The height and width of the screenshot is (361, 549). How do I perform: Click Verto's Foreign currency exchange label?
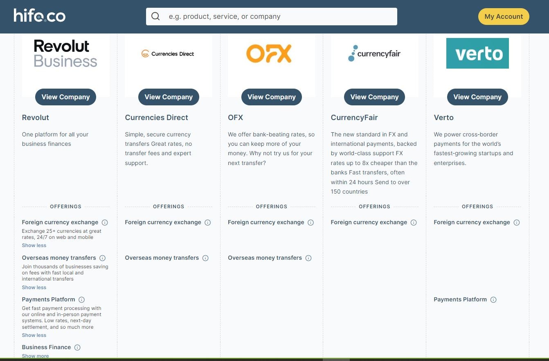pyautogui.click(x=472, y=223)
